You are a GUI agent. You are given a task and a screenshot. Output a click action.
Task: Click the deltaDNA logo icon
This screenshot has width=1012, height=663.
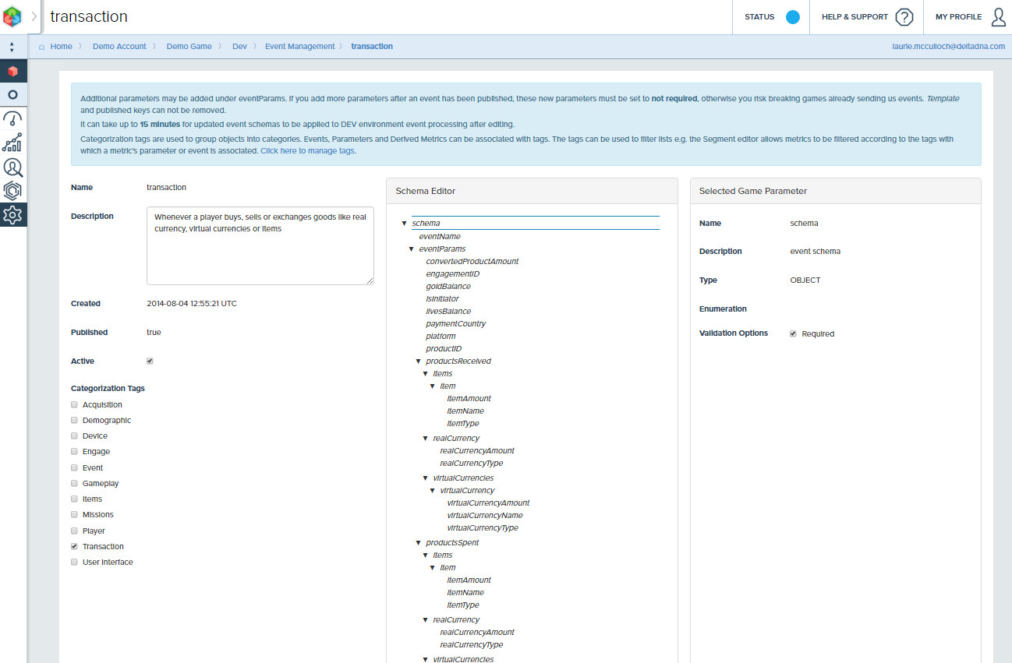(x=12, y=16)
